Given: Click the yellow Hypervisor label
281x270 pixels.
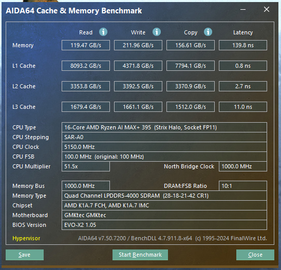Looking at the screenshot, I should coord(26,238).
